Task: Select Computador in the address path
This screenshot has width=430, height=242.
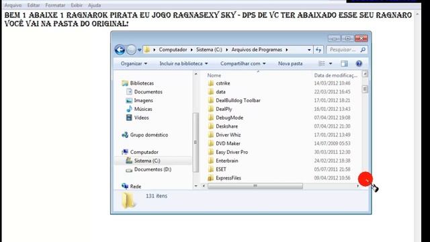Action: 173,50
